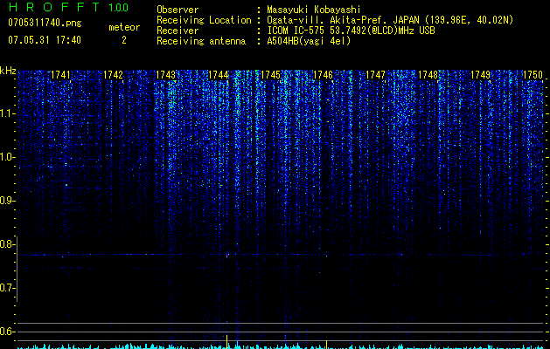Click the 0.8 kHz axis label
Image resolution: width=550 pixels, height=349 pixels.
click(x=7, y=244)
